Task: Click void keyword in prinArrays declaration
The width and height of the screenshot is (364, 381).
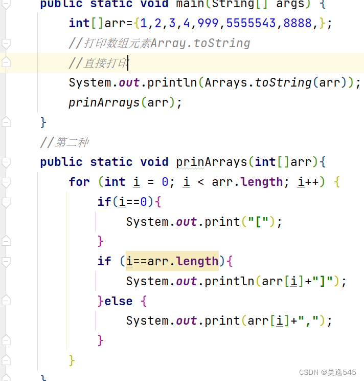Action: tap(154, 162)
